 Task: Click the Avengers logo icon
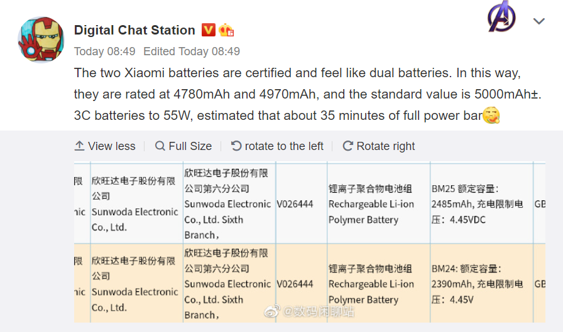(502, 18)
